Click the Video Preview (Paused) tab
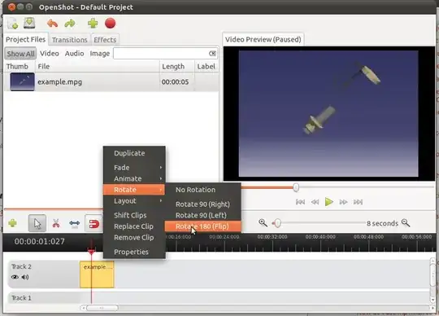Viewport: 439px width, 316px height. click(263, 39)
